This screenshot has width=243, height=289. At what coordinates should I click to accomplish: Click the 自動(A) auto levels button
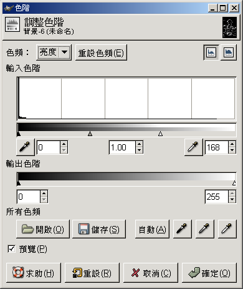(x=152, y=229)
